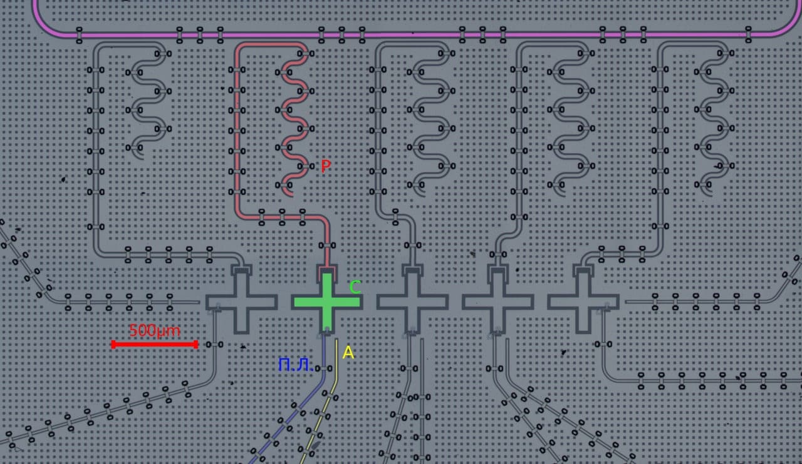This screenshot has width=802, height=464.
Task: Select the leftmost gray cross-shaped qubit
Action: click(241, 302)
